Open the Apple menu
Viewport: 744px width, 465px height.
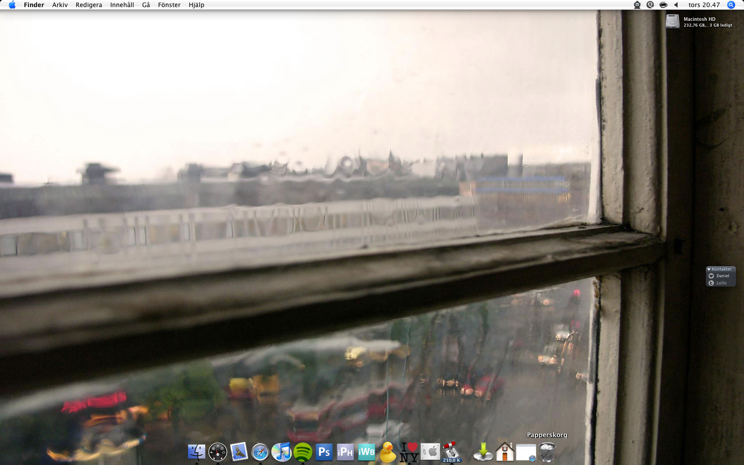click(12, 5)
